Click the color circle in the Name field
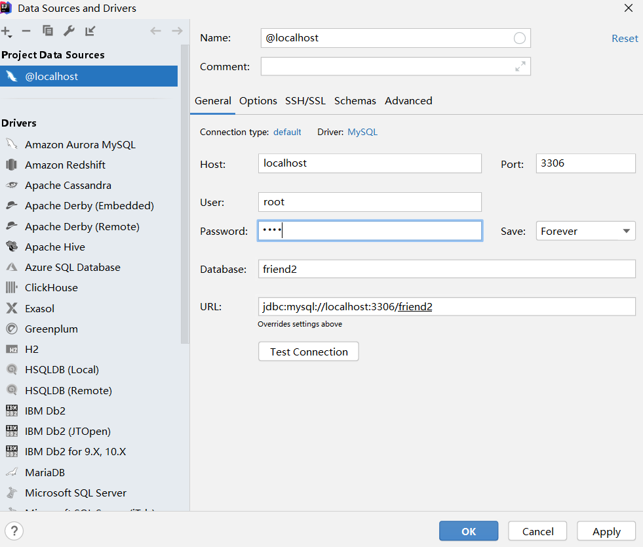643x547 pixels. [x=519, y=38]
